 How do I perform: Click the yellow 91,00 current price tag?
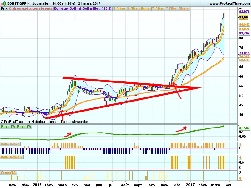[x=243, y=17]
